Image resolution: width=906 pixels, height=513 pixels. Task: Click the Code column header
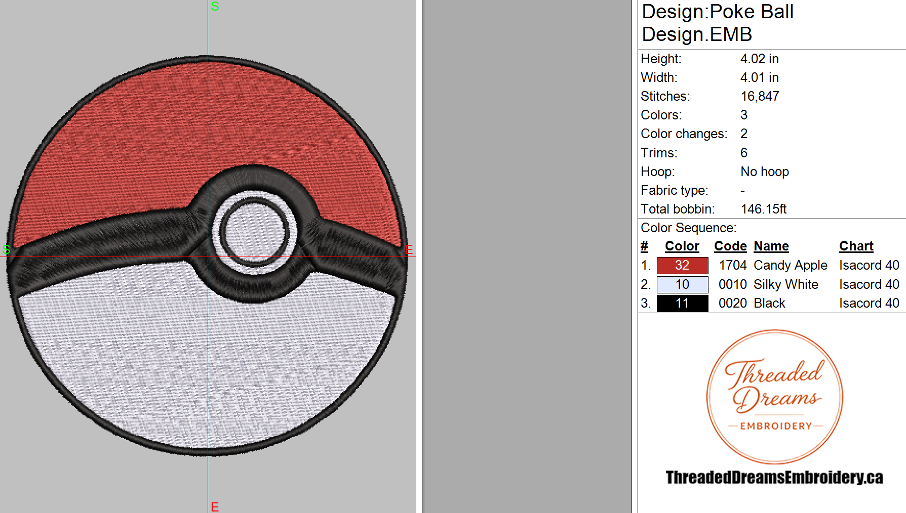730,246
